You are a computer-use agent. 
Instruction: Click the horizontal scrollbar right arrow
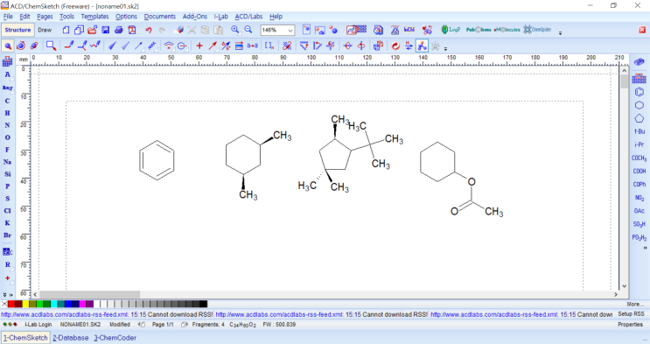(616, 294)
